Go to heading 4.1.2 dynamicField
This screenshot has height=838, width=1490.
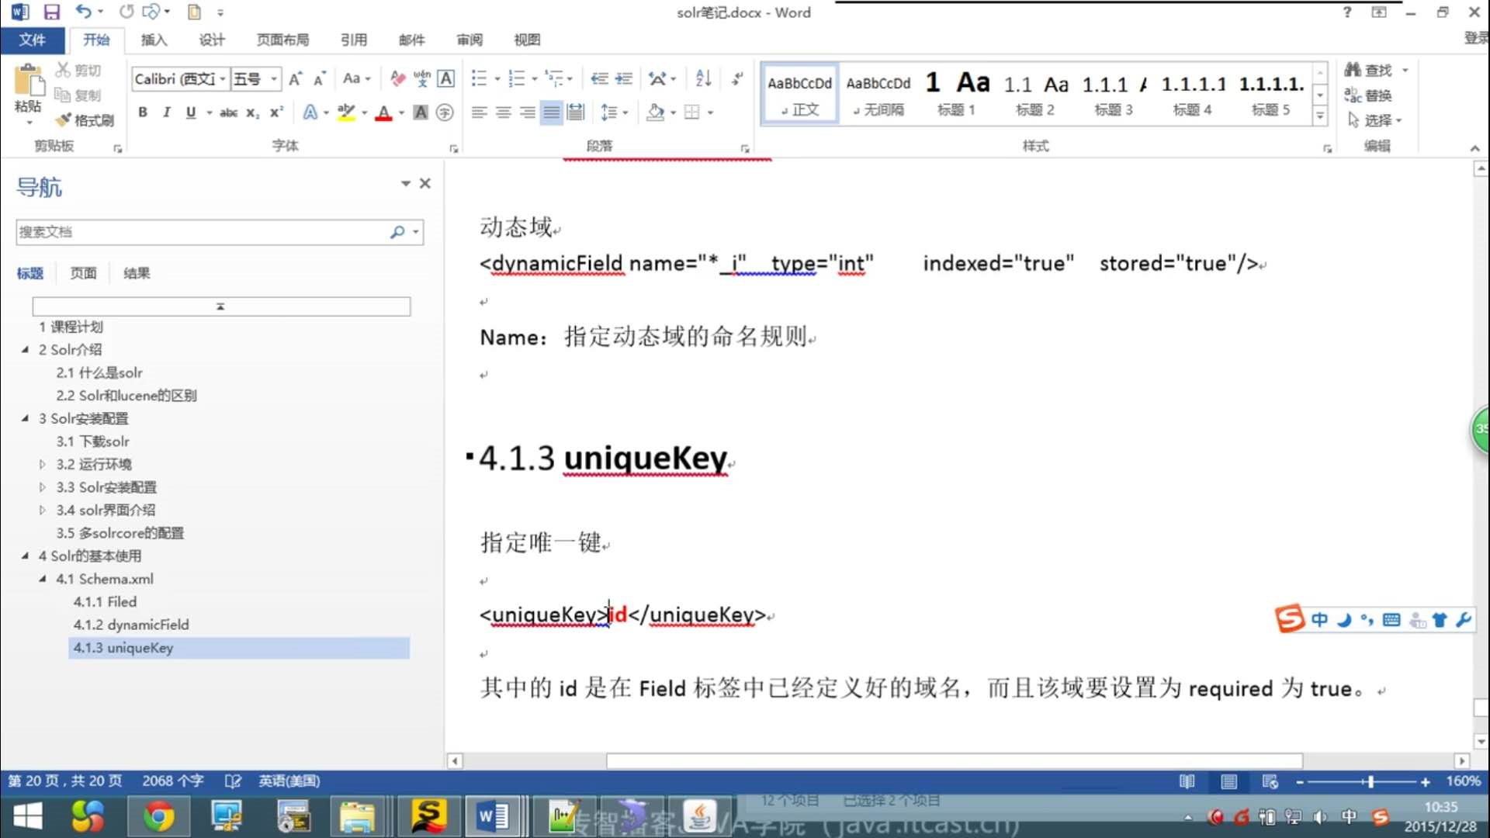pos(131,625)
